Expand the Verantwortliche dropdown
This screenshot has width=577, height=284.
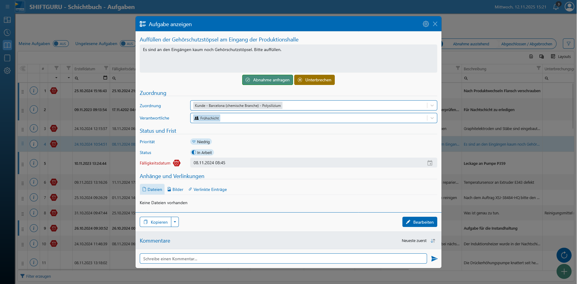pyautogui.click(x=432, y=118)
